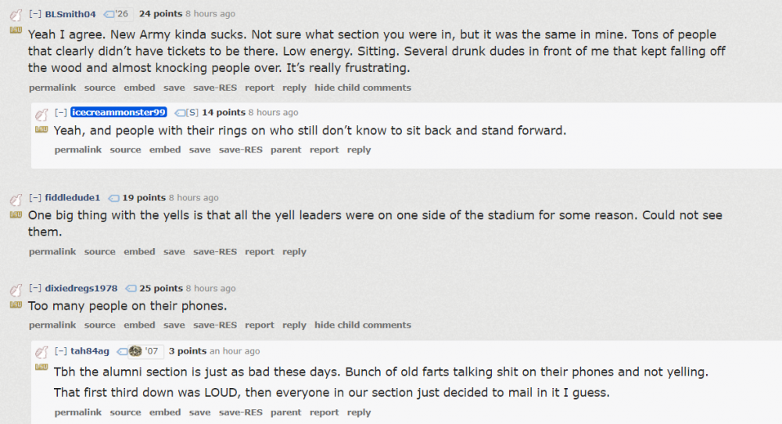Image resolution: width=782 pixels, height=424 pixels.
Task: Collapse icecreammonster99's reply using the [–] toggle
Action: click(61, 113)
